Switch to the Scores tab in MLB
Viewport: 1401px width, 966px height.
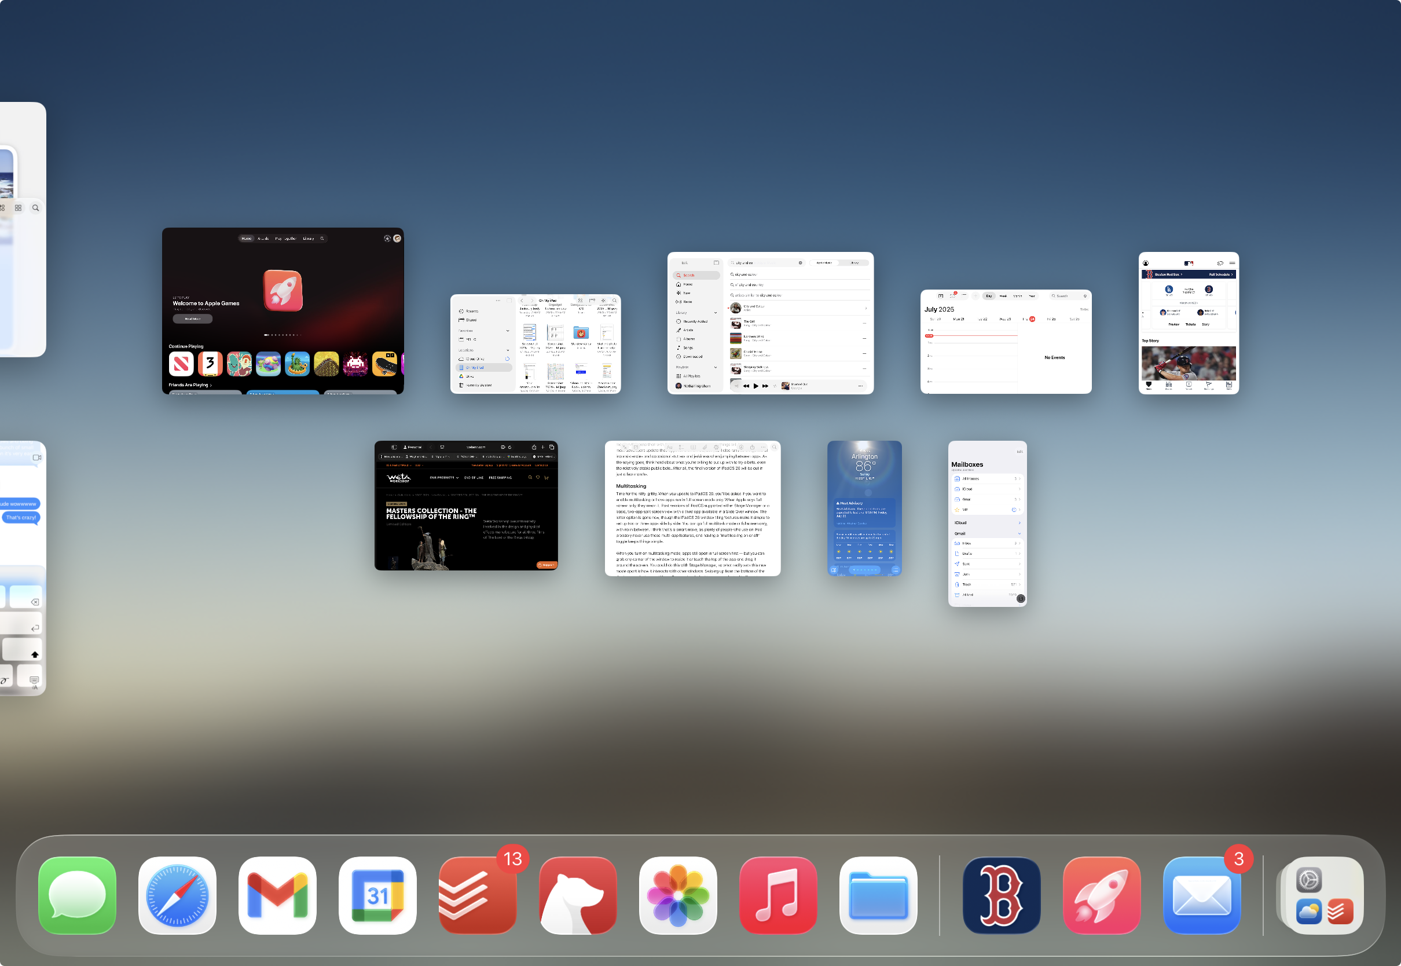[x=1169, y=387]
